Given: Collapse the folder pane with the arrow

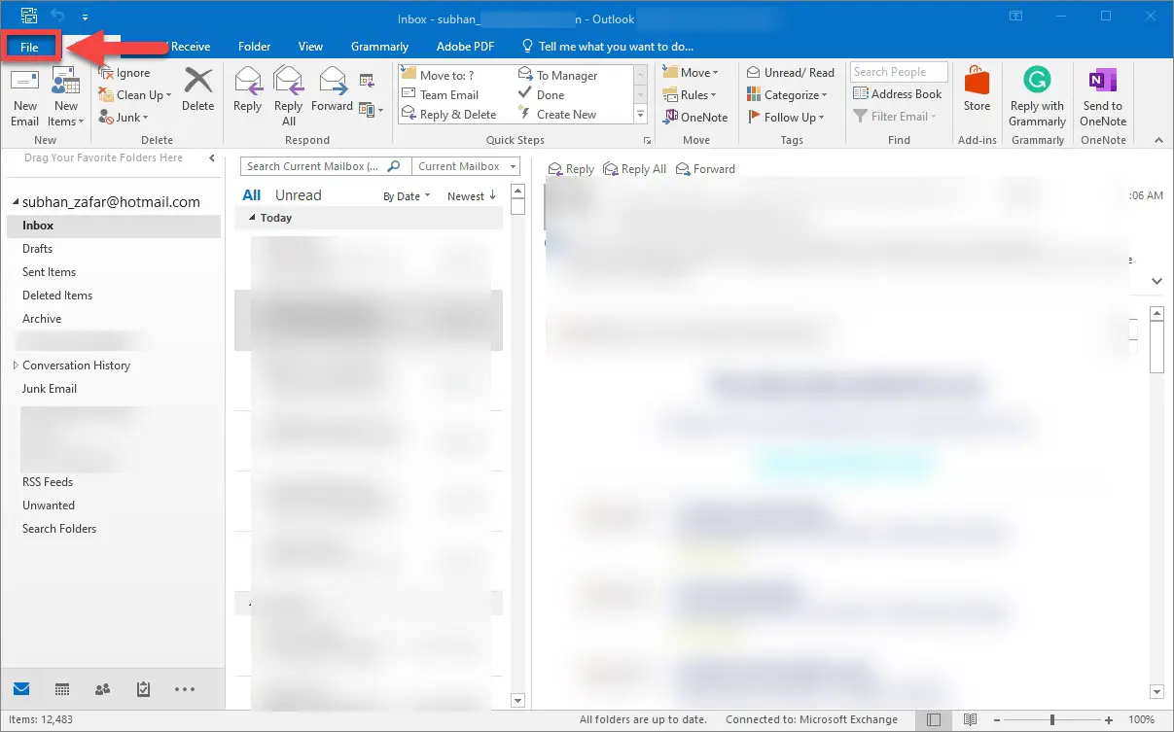Looking at the screenshot, I should pos(211,157).
